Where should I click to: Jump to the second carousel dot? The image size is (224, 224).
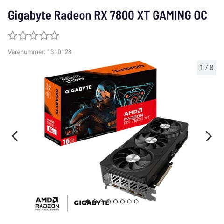click(95, 202)
